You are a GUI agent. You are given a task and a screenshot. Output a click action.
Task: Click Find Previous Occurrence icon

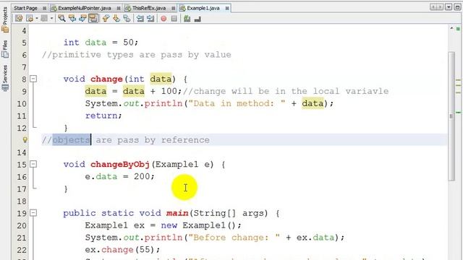click(x=72, y=19)
